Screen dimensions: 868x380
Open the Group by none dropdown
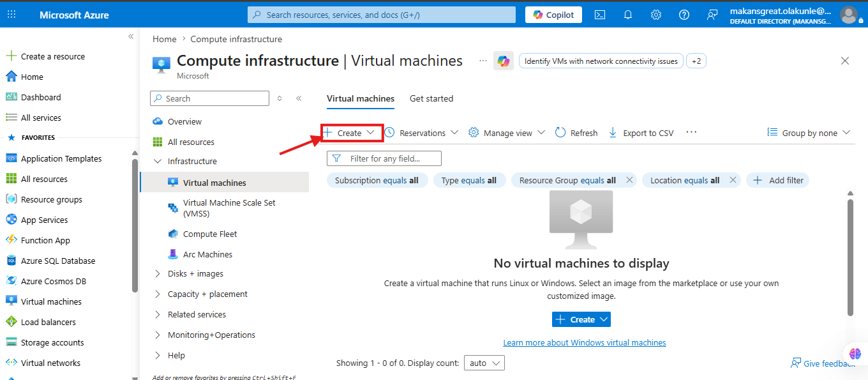coord(809,133)
